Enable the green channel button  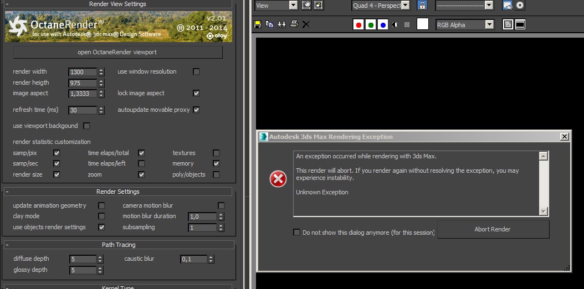point(371,25)
